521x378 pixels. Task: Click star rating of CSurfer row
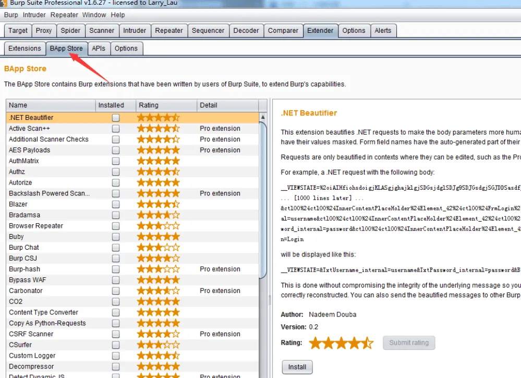pyautogui.click(x=159, y=345)
